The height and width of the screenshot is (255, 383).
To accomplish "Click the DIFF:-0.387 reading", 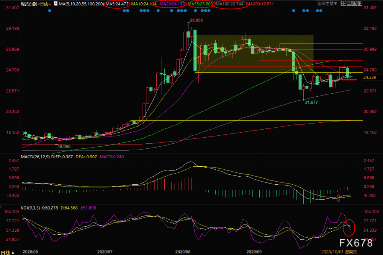I will 62,157.
